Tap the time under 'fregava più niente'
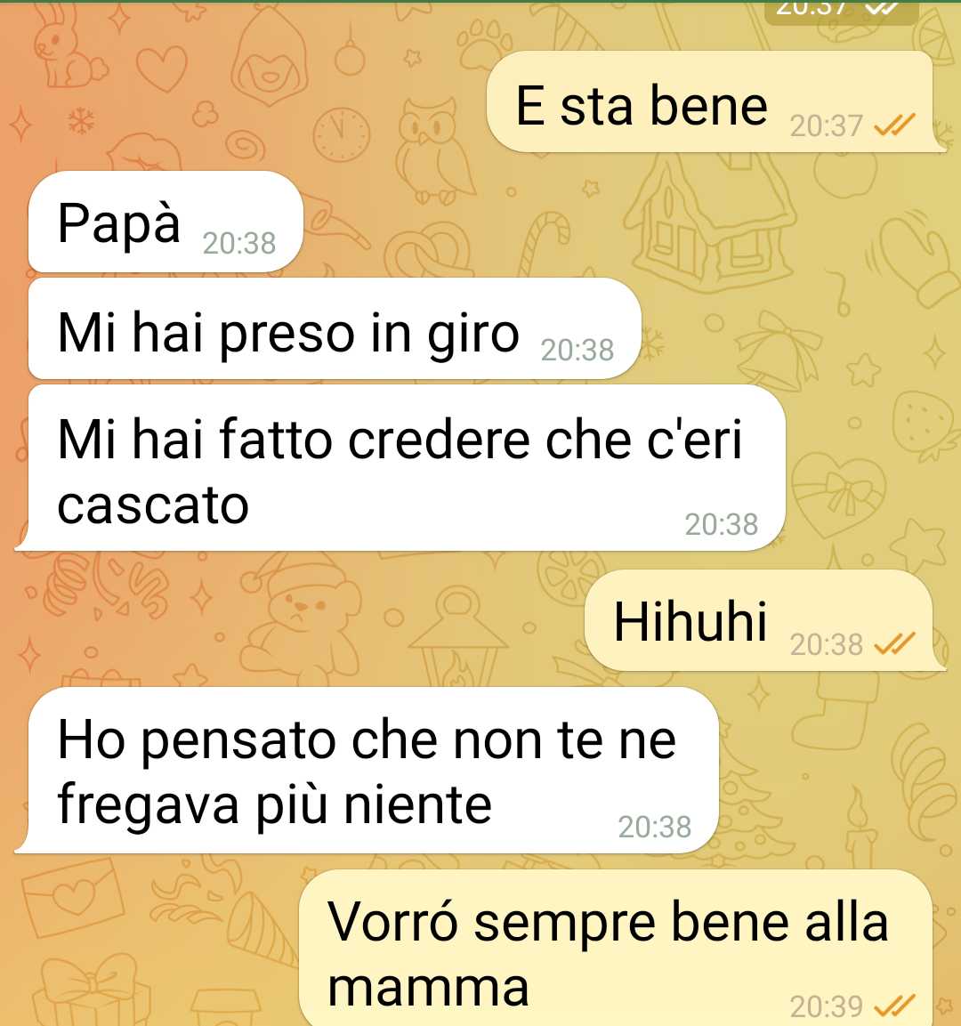 [654, 827]
